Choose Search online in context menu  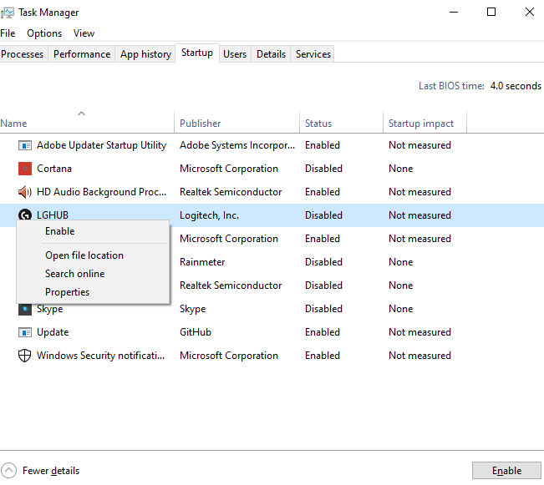click(93, 274)
